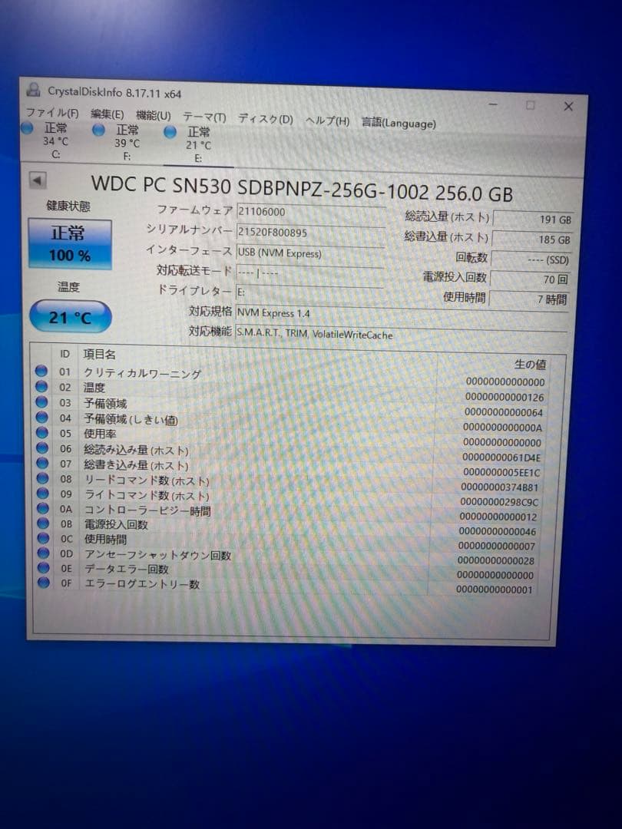
Task: Click the total host writes value 185 GB
Action: [x=533, y=239]
